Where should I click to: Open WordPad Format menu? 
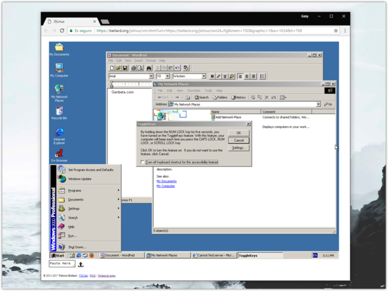click(x=151, y=61)
